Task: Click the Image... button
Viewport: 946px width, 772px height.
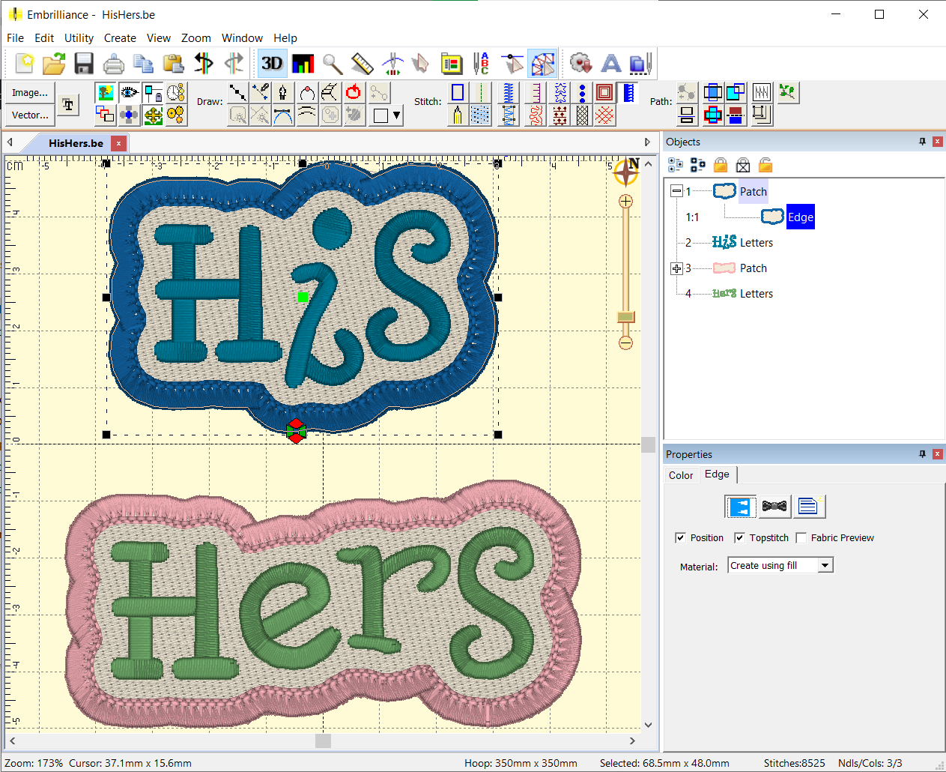Action: 30,93
